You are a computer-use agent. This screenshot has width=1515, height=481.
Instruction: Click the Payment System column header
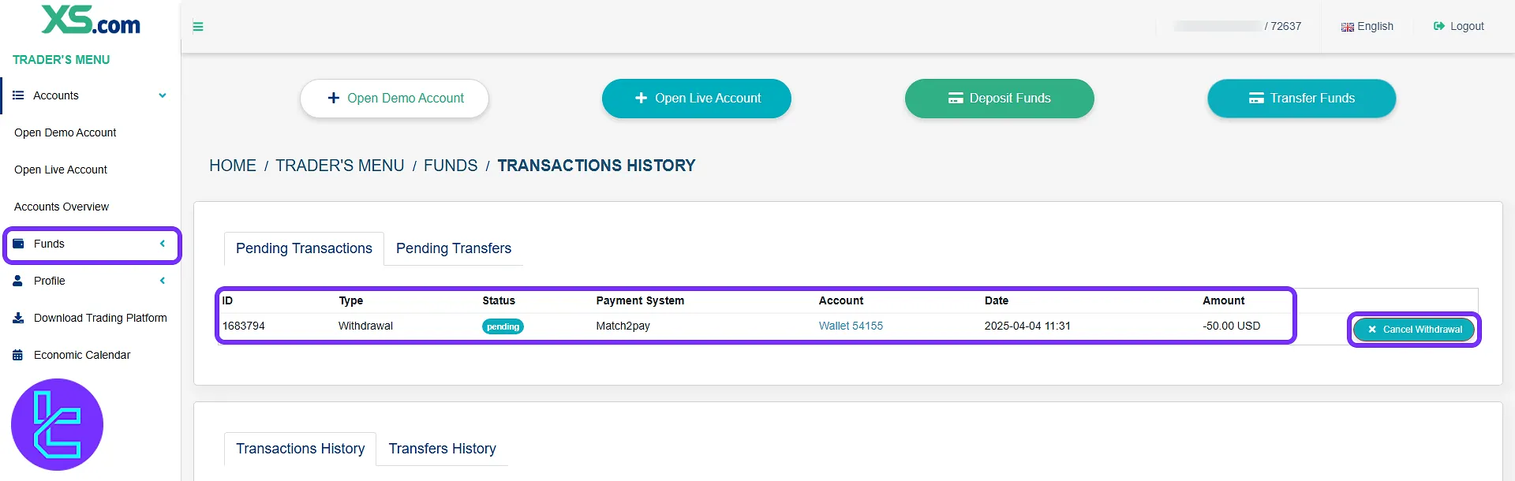click(x=640, y=300)
